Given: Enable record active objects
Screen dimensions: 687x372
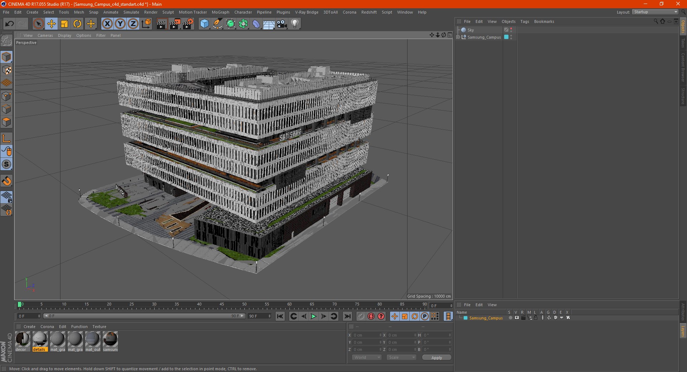Looking at the screenshot, I should pos(361,316).
